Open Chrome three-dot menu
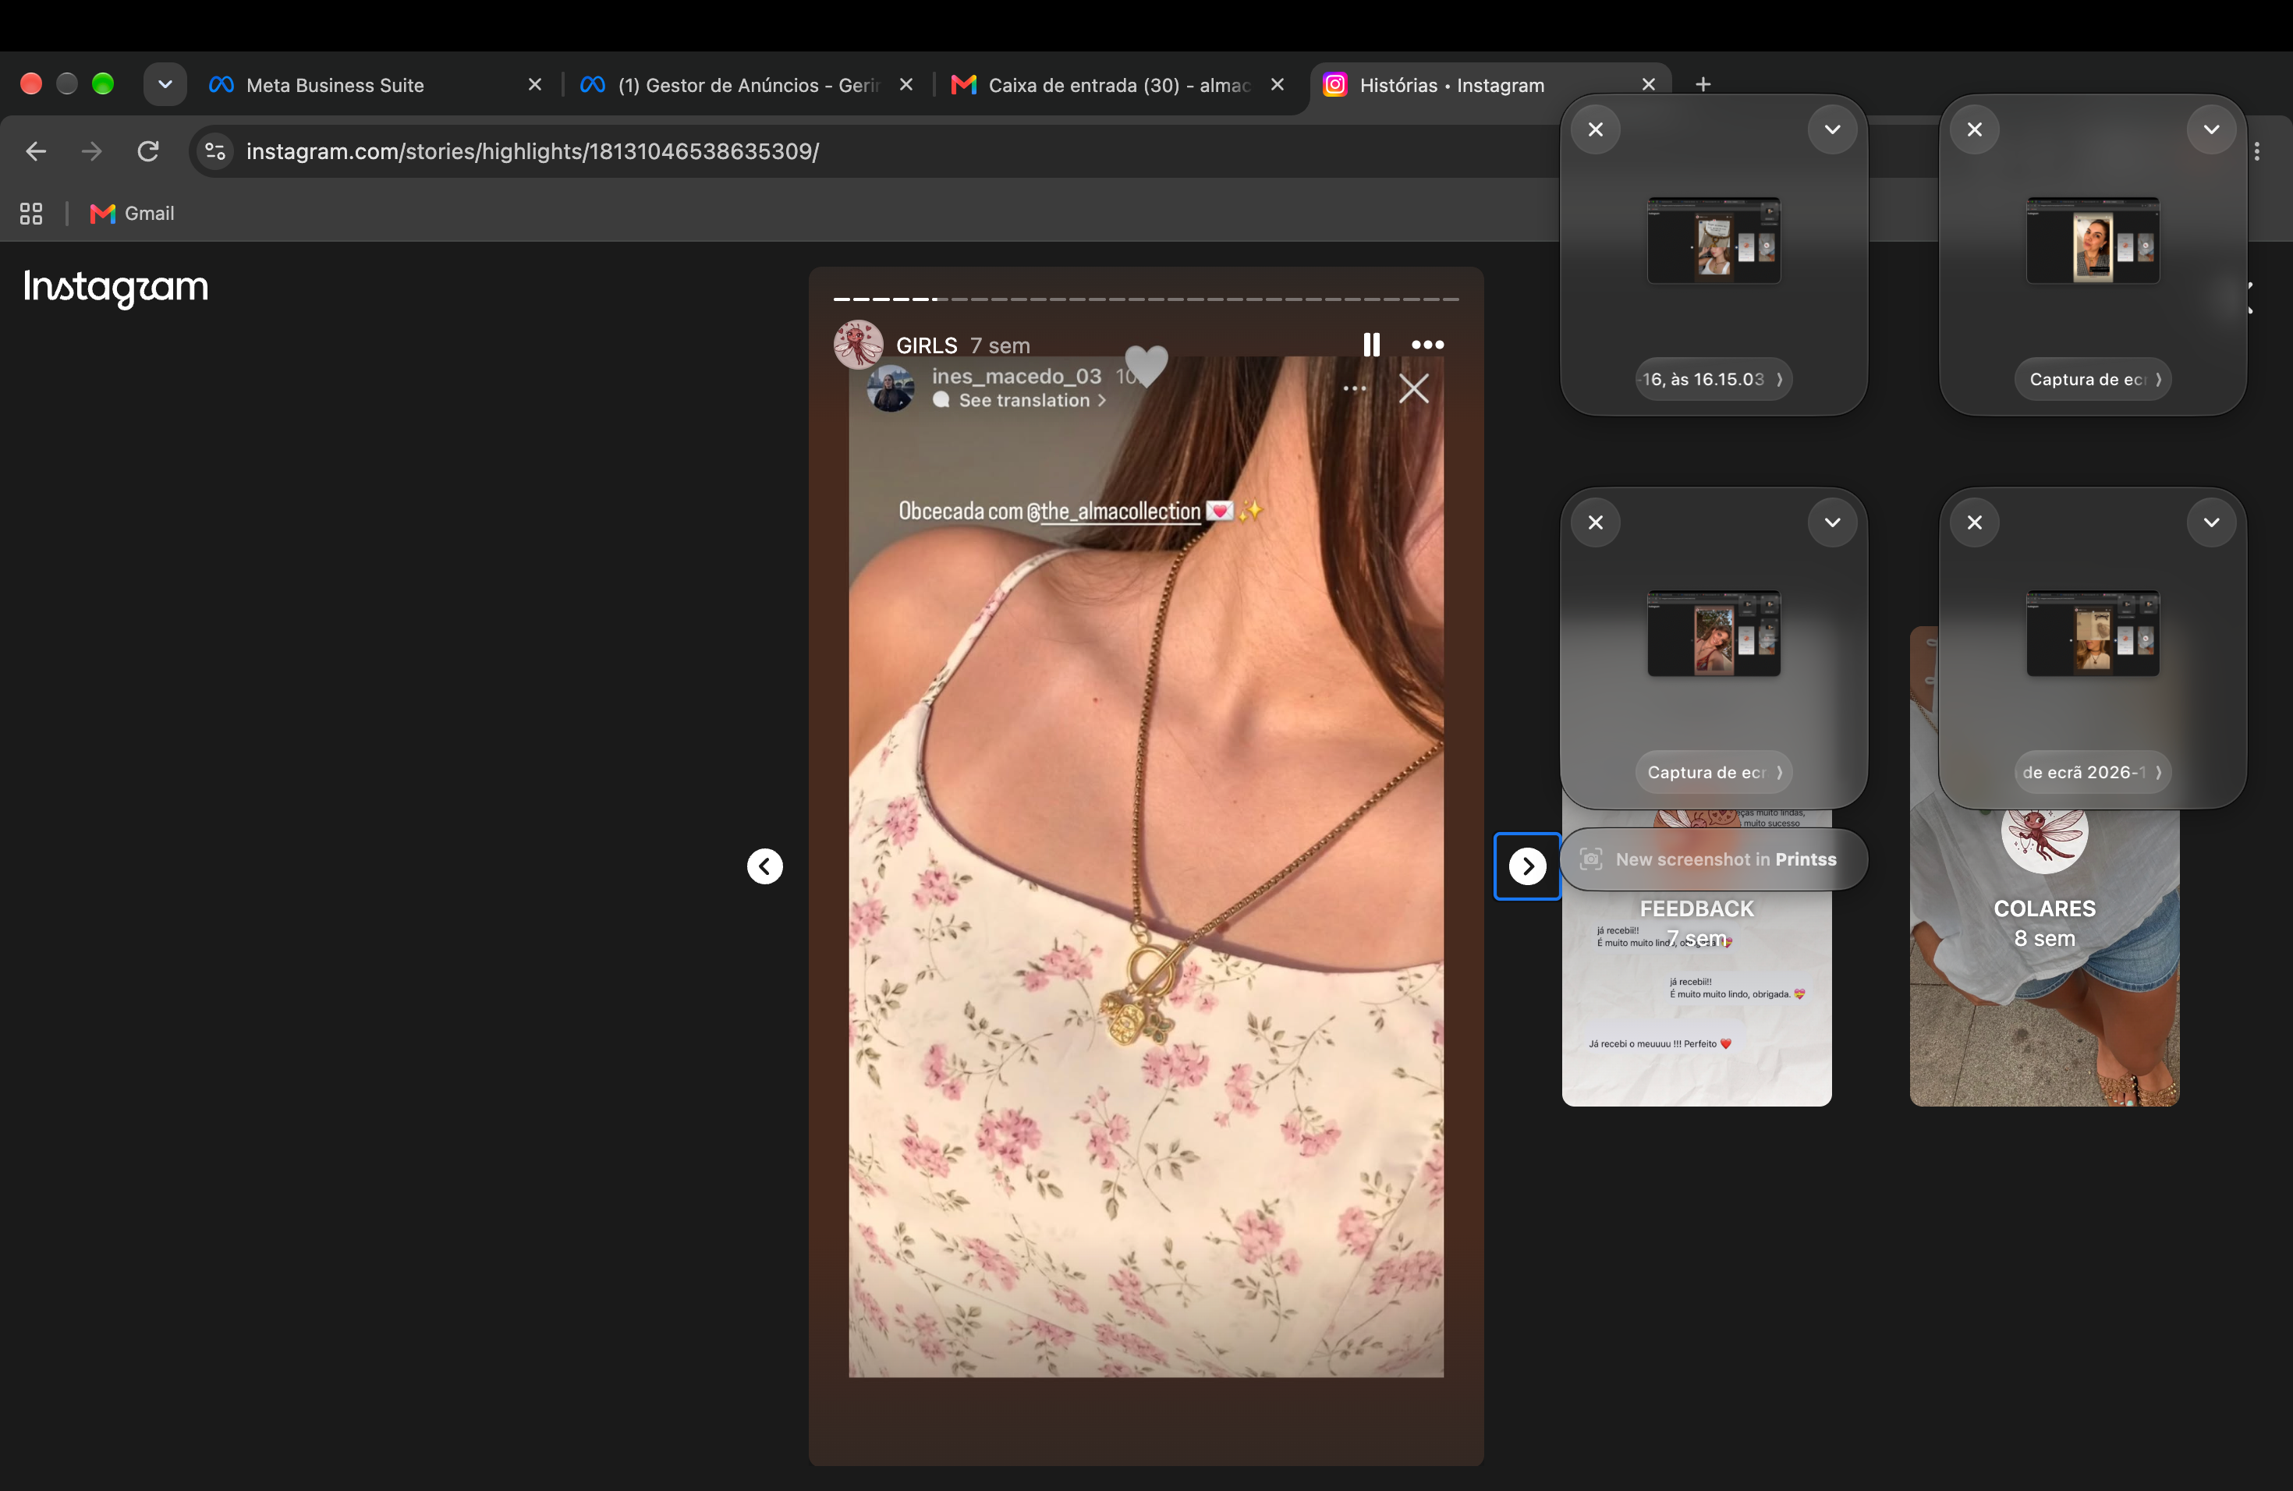The image size is (2293, 1491). [x=2257, y=151]
